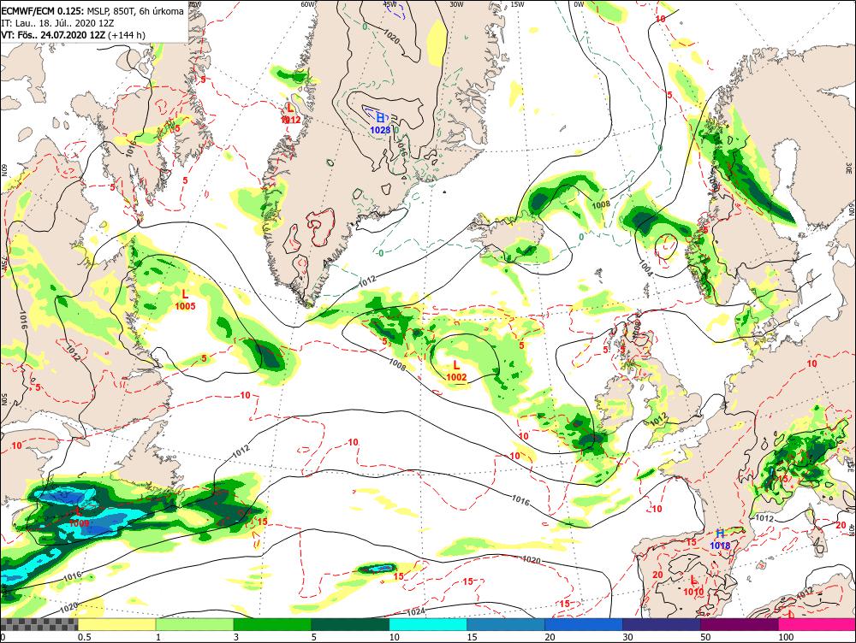Click the '15W' longitude label at top

[x=517, y=4]
